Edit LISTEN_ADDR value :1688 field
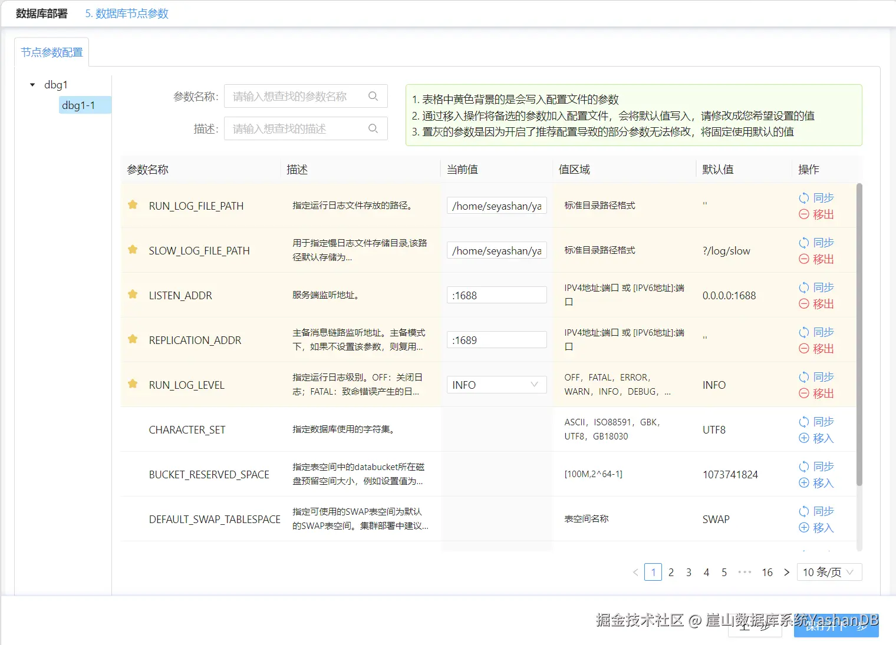The image size is (896, 645). point(496,295)
